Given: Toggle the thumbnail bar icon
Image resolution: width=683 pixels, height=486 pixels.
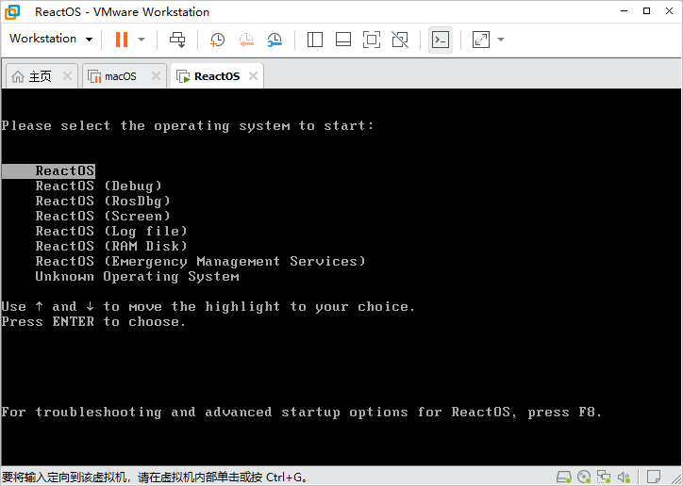Looking at the screenshot, I should click(x=343, y=40).
